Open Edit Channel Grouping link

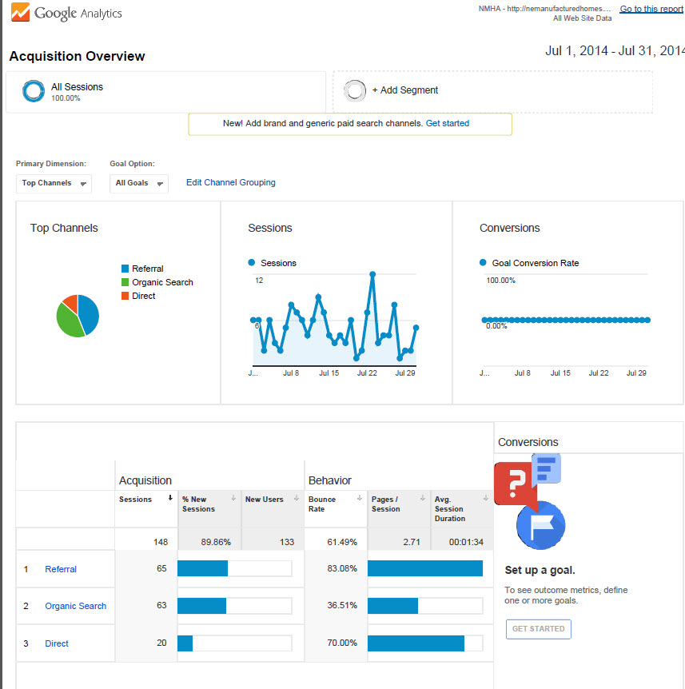[x=230, y=182]
